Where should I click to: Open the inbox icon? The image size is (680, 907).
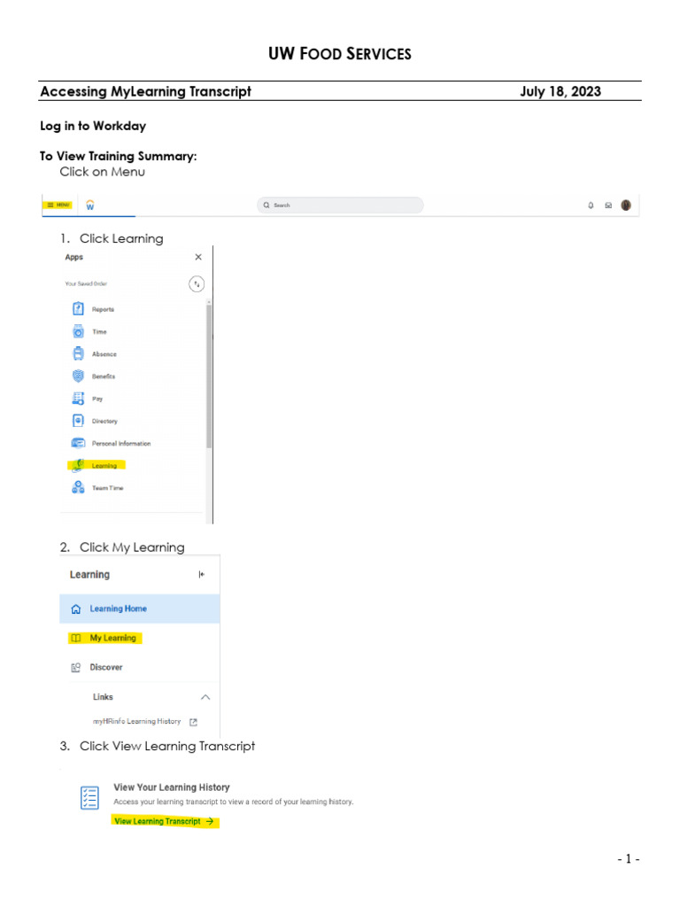tap(608, 205)
